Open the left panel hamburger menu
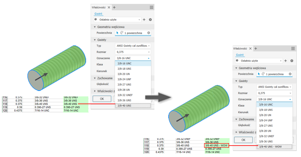This screenshot has height=157, width=301. click(x=151, y=7)
